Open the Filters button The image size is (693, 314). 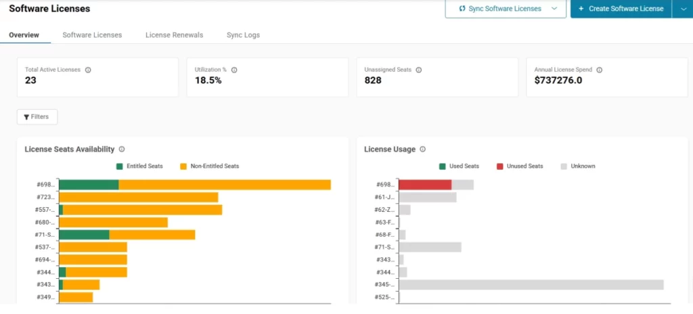pos(37,117)
